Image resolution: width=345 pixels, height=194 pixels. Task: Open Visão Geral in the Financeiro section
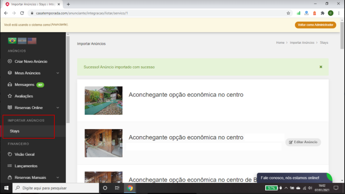24,155
